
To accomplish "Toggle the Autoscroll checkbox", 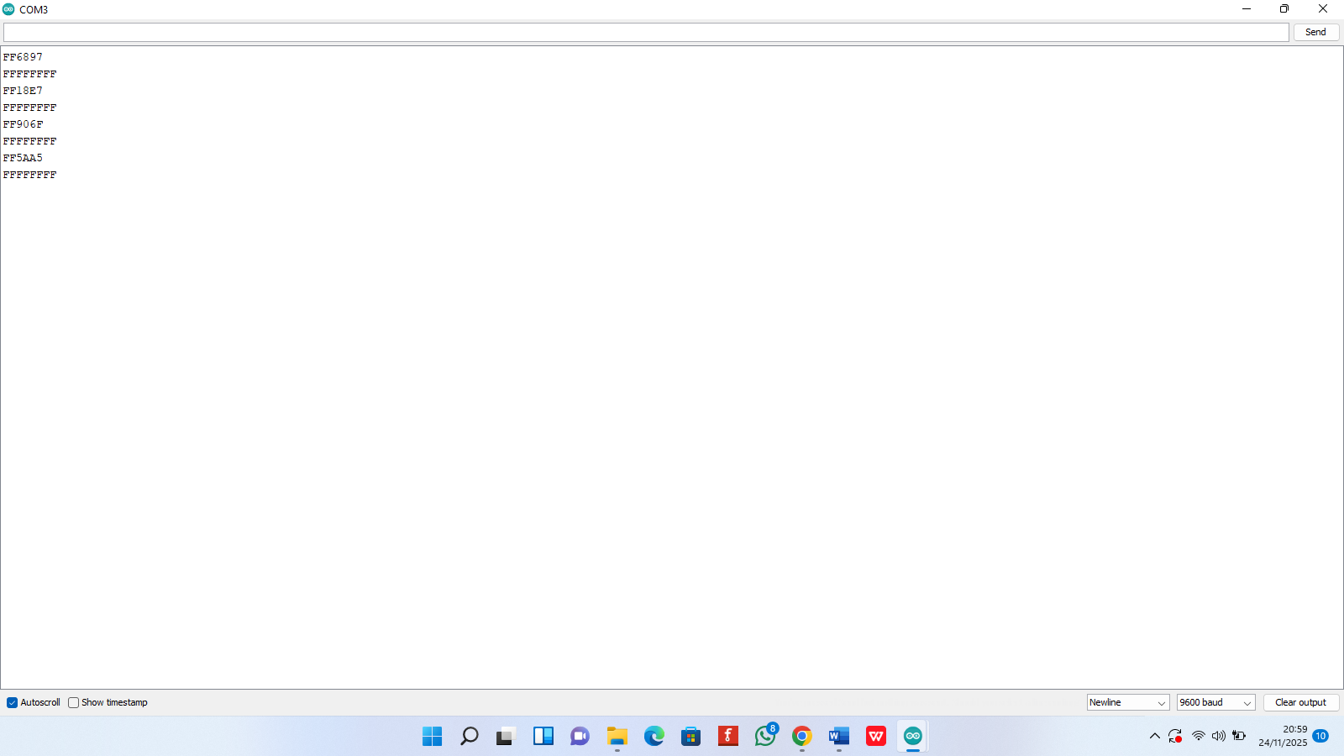I will coord(13,703).
